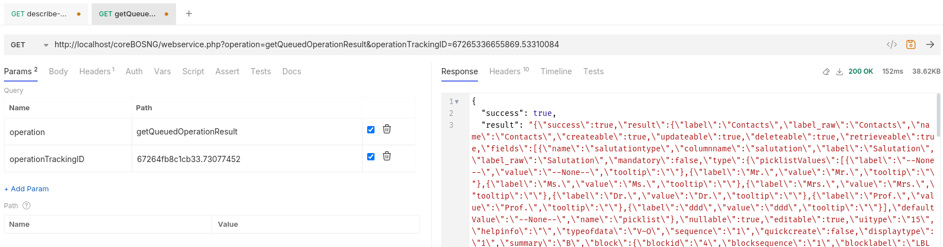Download the response using the download icon

tap(840, 71)
